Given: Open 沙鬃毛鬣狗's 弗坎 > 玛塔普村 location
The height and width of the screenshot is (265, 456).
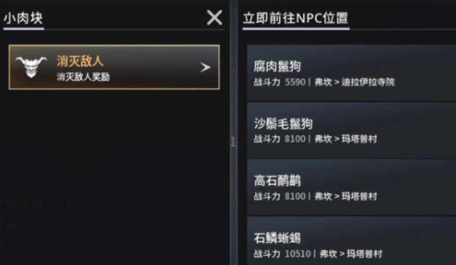Looking at the screenshot, I should [x=345, y=139].
